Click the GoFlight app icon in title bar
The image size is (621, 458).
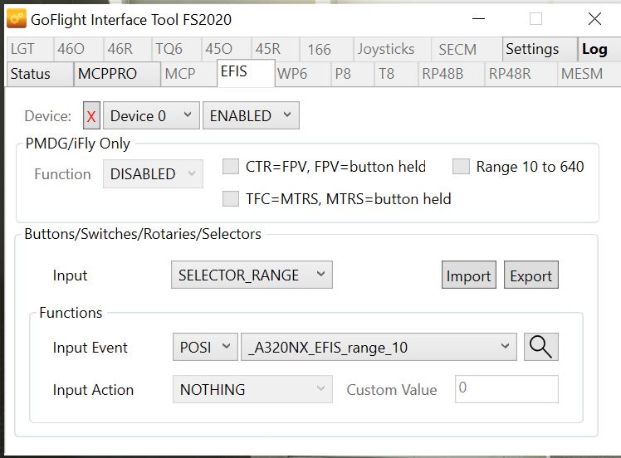(16, 18)
